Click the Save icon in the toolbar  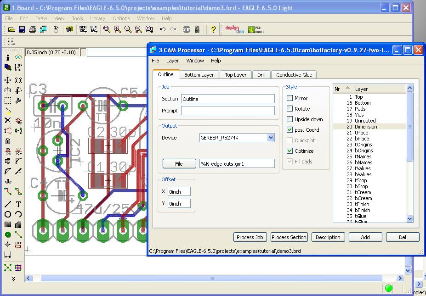coord(22,29)
